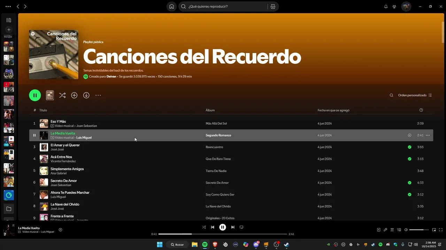
Task: Pause playlist with the big green button
Action: click(35, 95)
